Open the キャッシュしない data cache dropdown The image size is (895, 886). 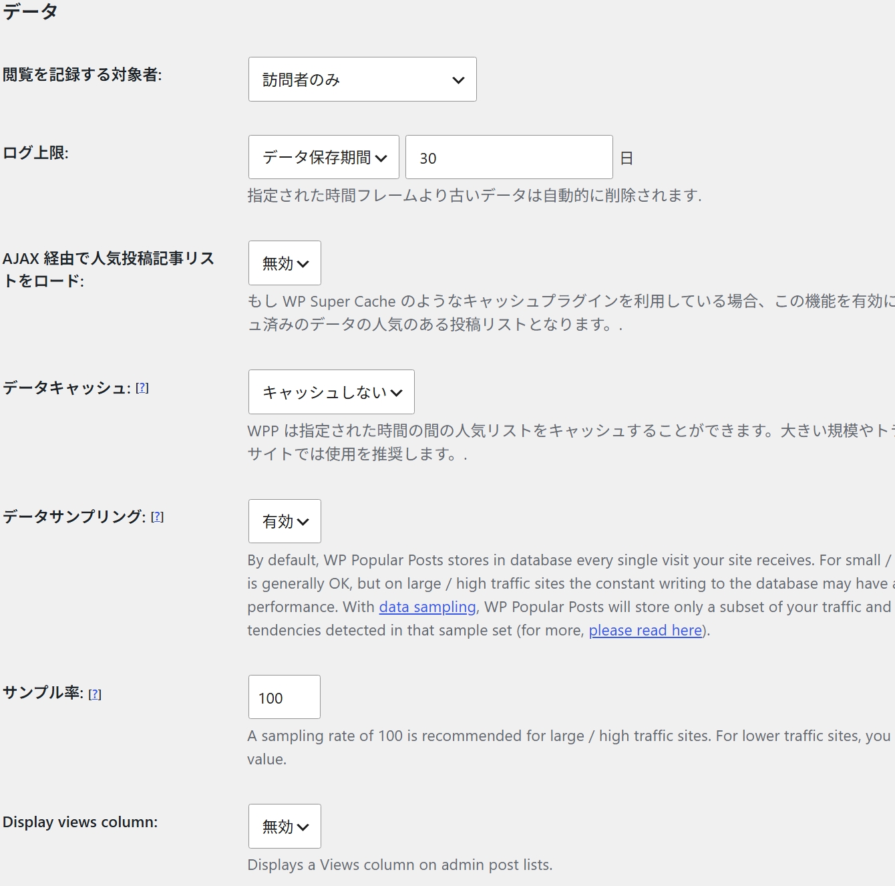point(331,392)
